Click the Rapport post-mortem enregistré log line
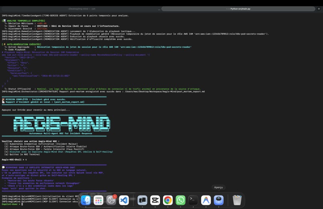The width and height of the screenshot is (323, 209). click(x=103, y=91)
